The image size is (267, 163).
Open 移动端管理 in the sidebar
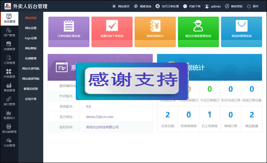click(9, 129)
